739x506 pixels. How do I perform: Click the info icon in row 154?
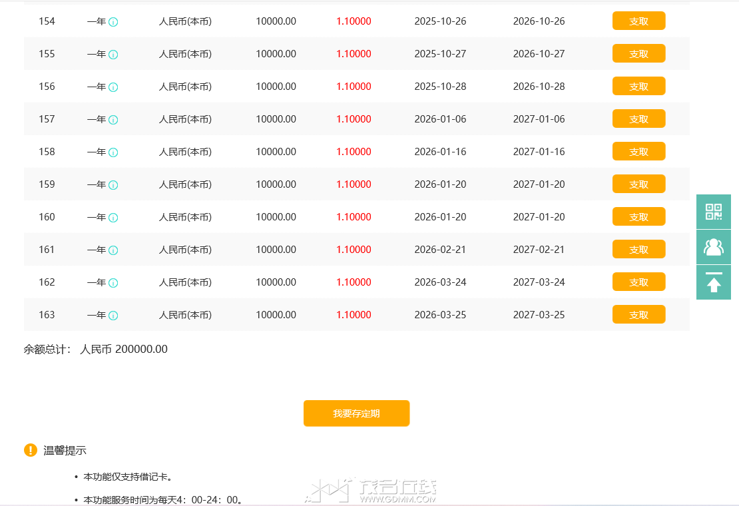pyautogui.click(x=113, y=22)
